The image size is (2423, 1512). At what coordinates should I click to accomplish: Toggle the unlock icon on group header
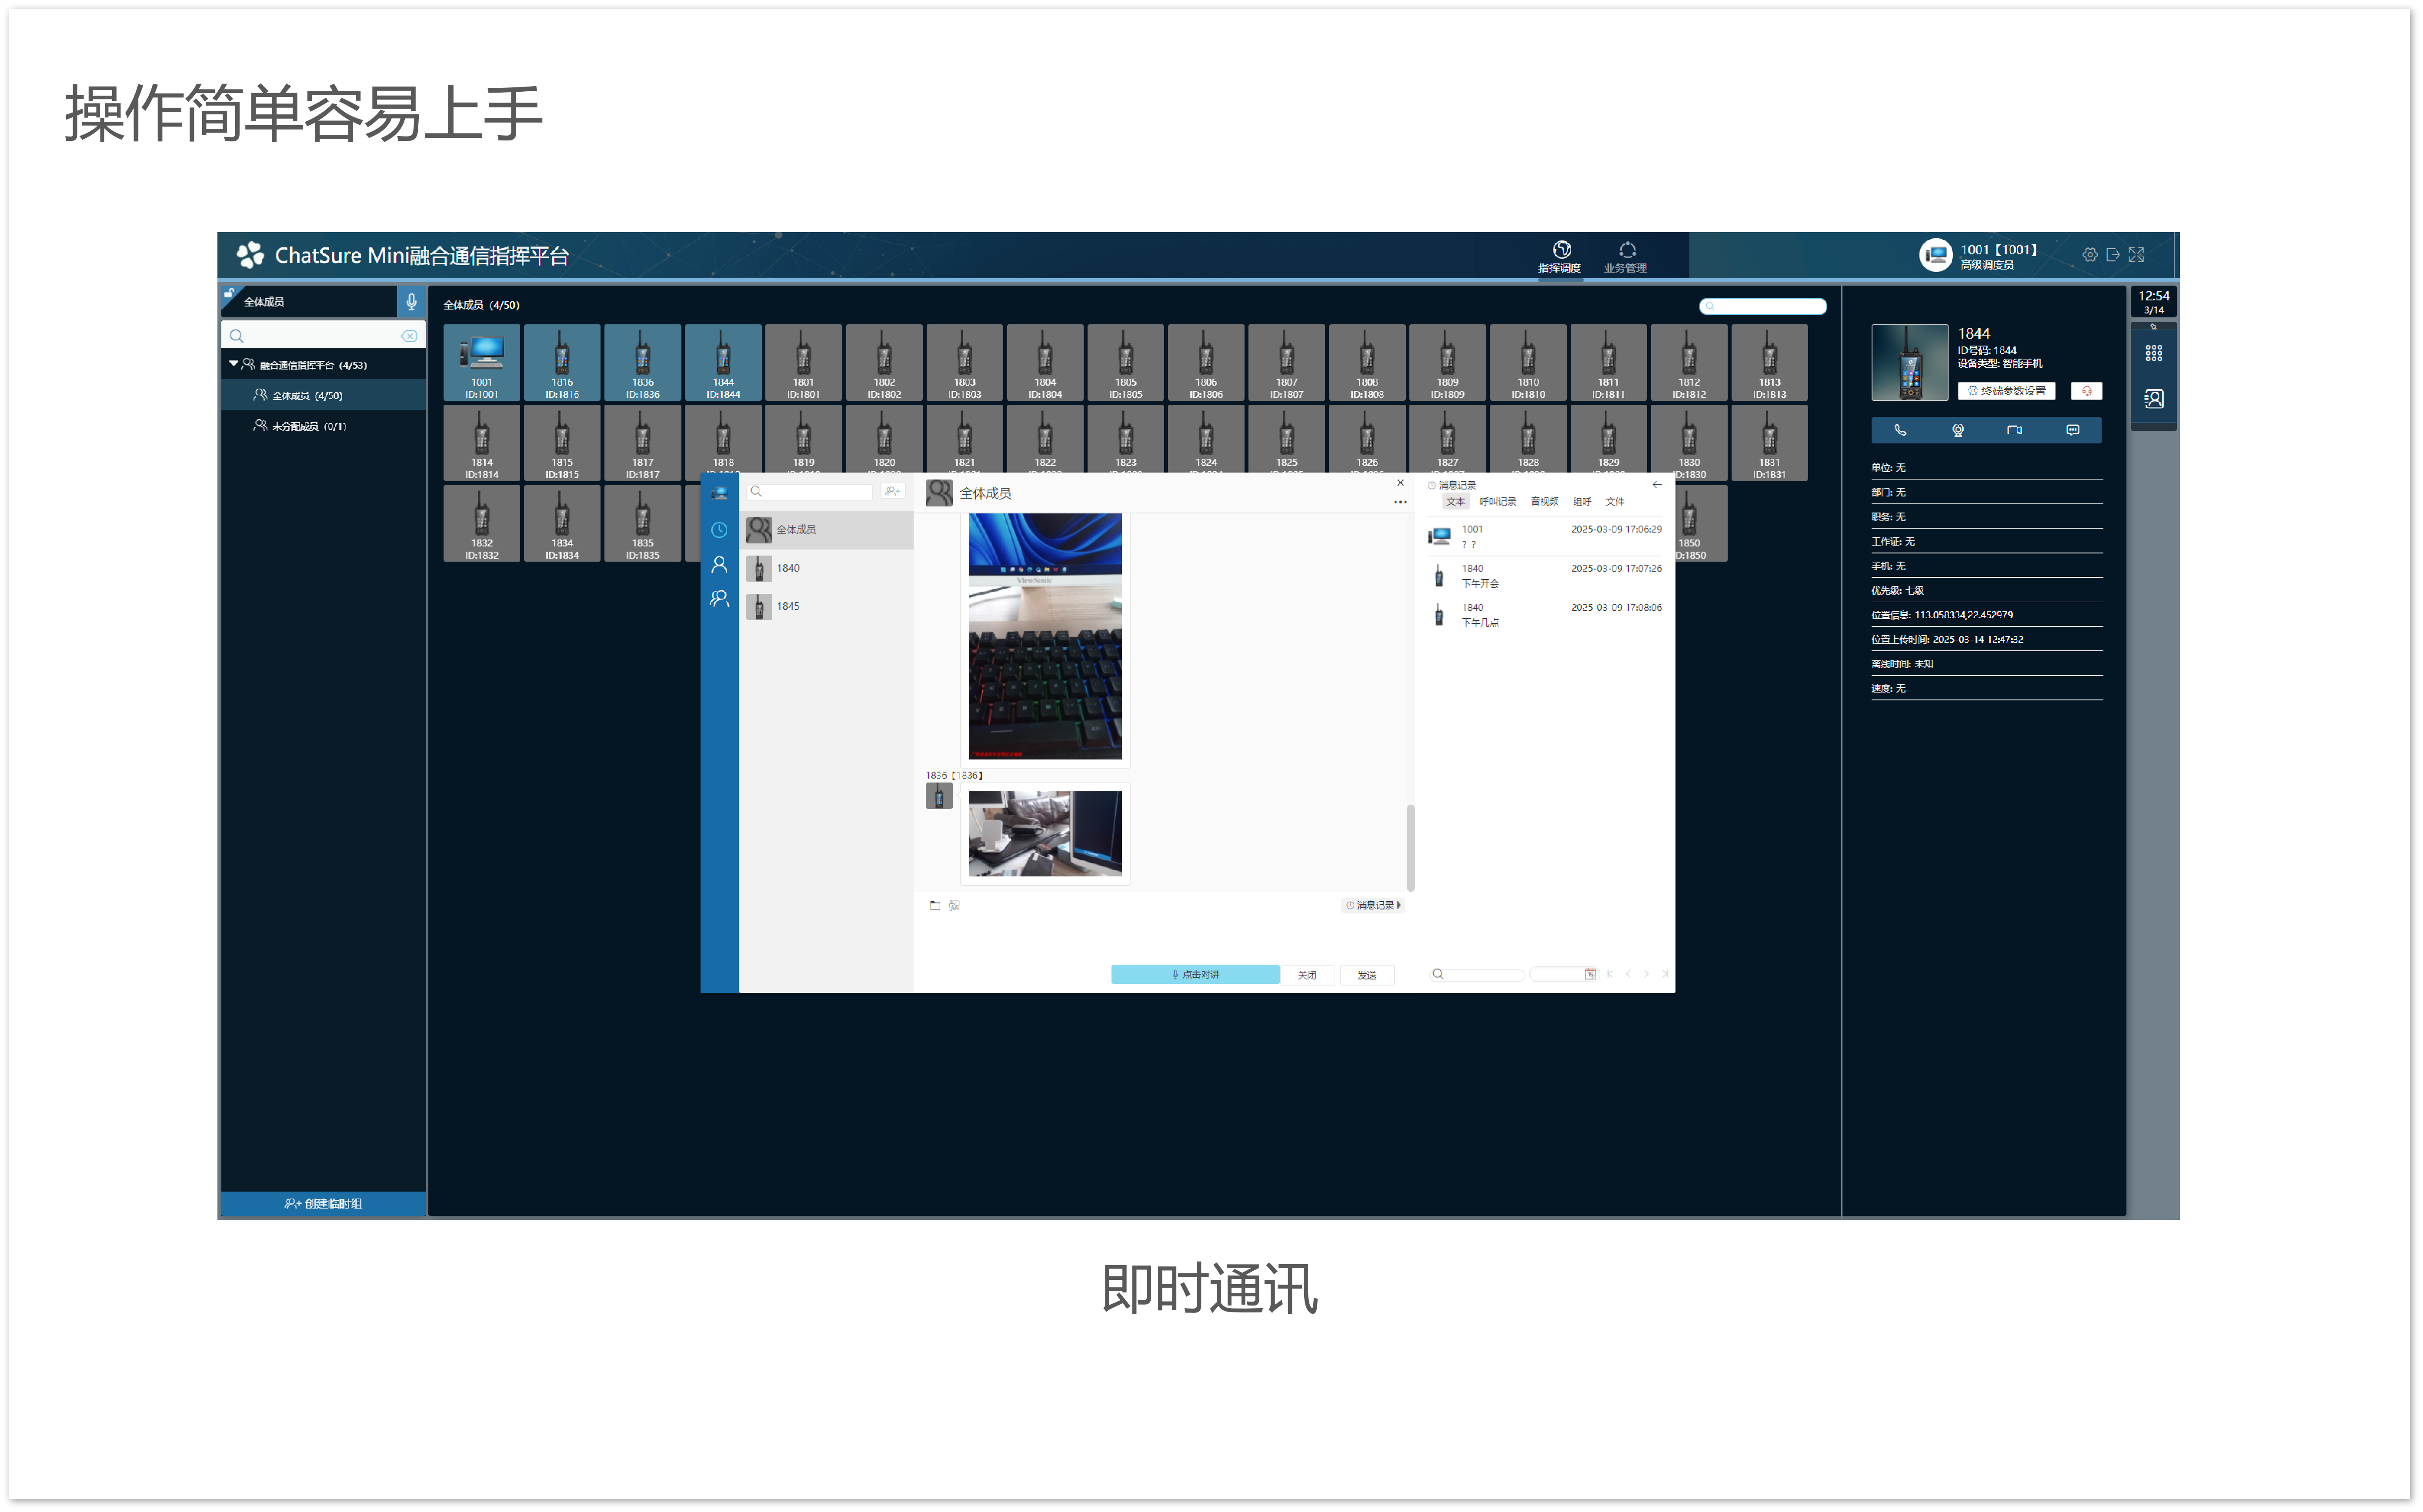(x=229, y=294)
